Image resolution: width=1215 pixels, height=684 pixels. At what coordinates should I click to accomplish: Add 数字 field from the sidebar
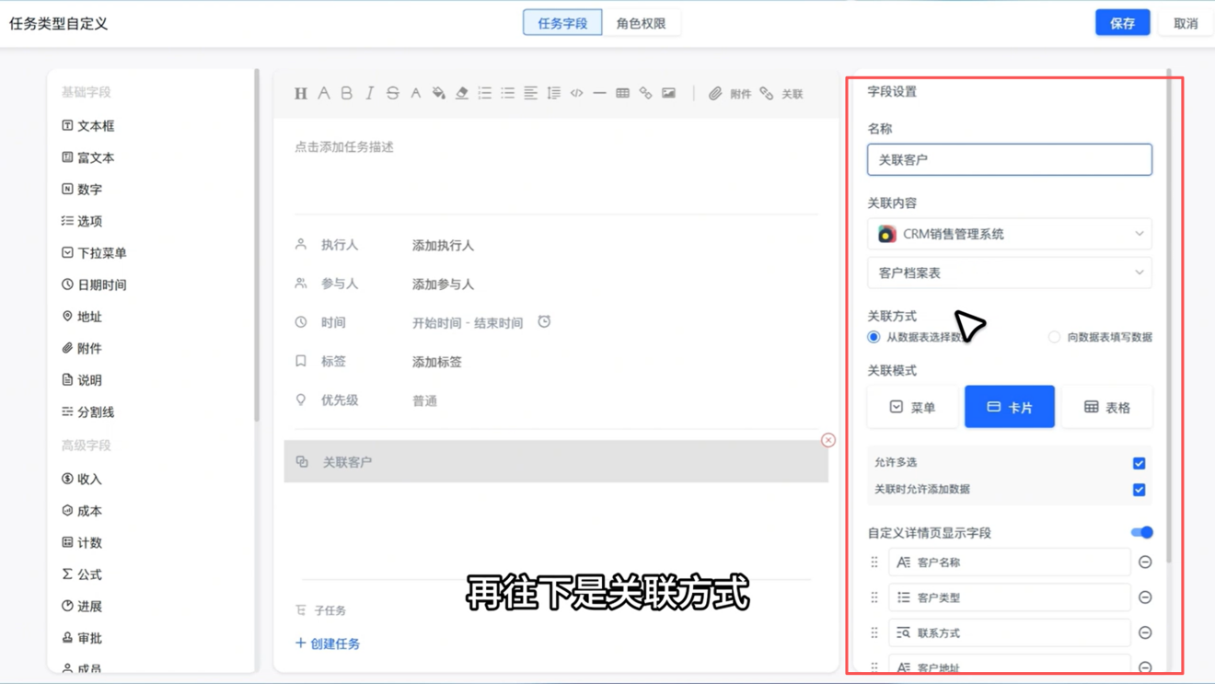[82, 189]
